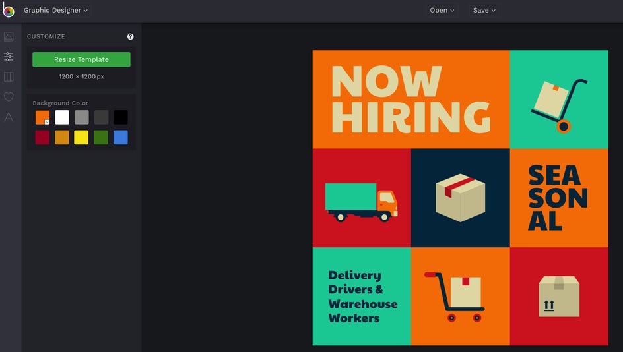The width and height of the screenshot is (623, 352).
Task: Click the BeFunky logo icon
Action: pyautogui.click(x=9, y=10)
